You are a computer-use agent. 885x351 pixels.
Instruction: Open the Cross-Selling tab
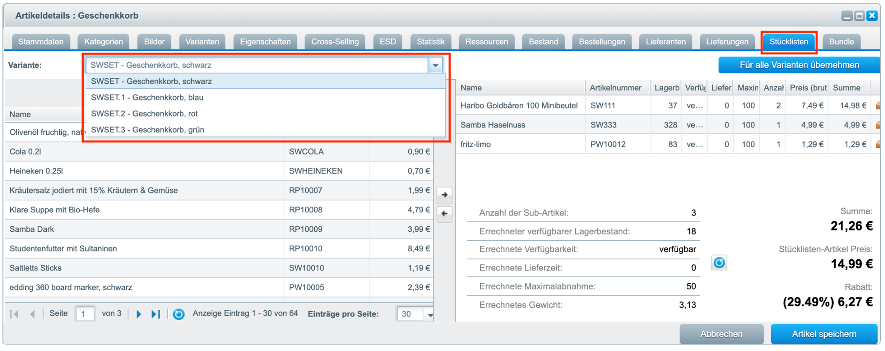click(x=335, y=42)
